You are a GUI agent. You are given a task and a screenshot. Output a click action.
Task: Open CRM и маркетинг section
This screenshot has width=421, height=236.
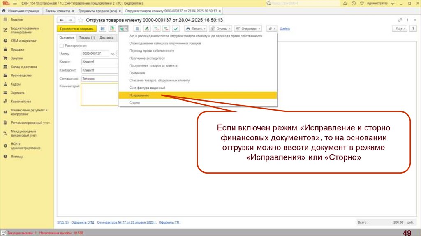(23, 41)
